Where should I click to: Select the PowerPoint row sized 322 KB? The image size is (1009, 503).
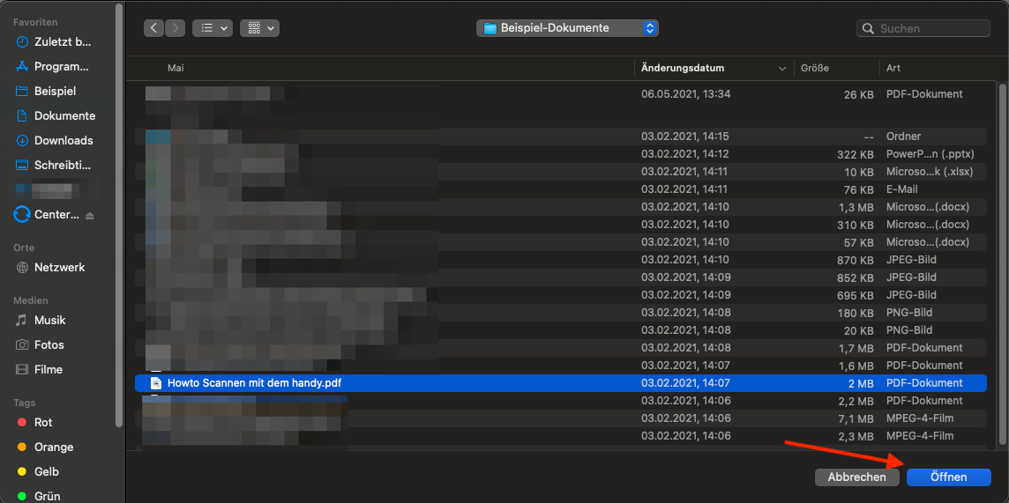[x=560, y=154]
